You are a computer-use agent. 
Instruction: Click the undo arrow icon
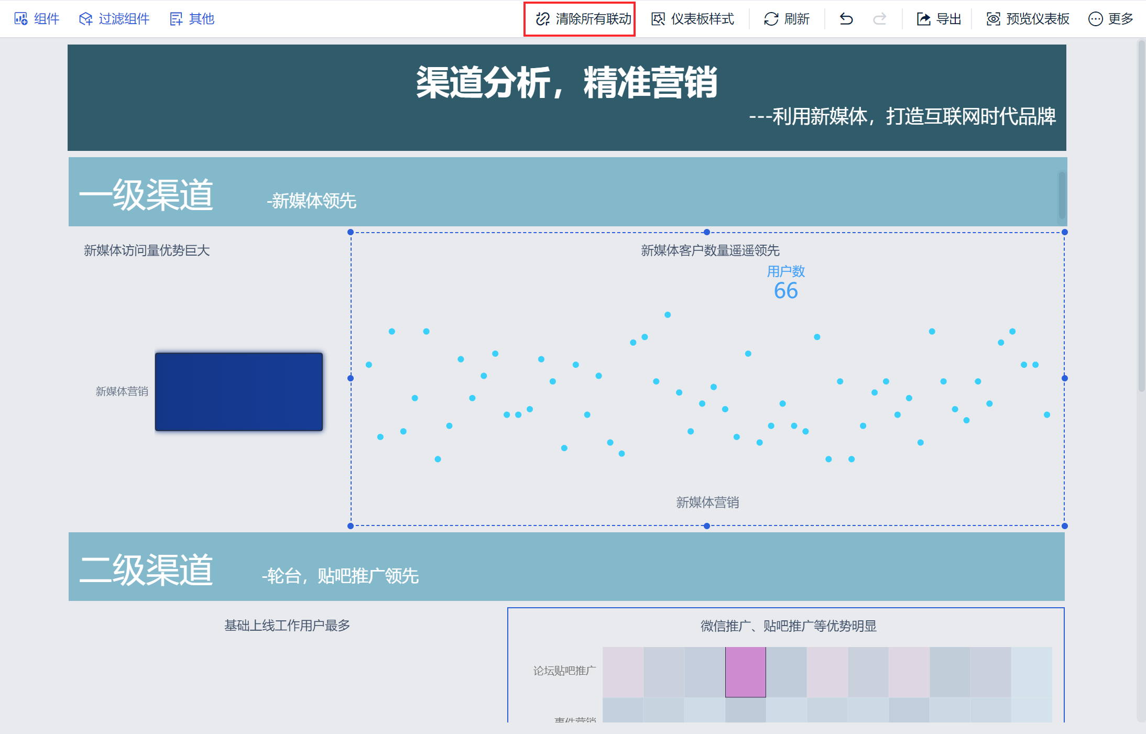pyautogui.click(x=846, y=19)
